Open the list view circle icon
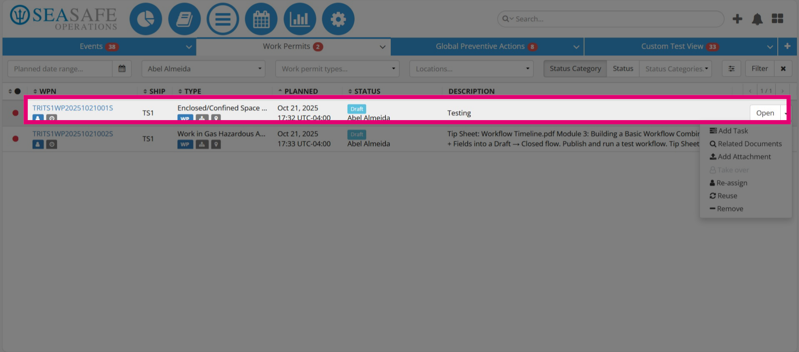The height and width of the screenshot is (352, 799). (223, 19)
